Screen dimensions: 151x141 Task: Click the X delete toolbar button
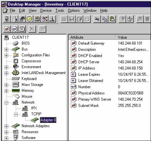click(32, 29)
